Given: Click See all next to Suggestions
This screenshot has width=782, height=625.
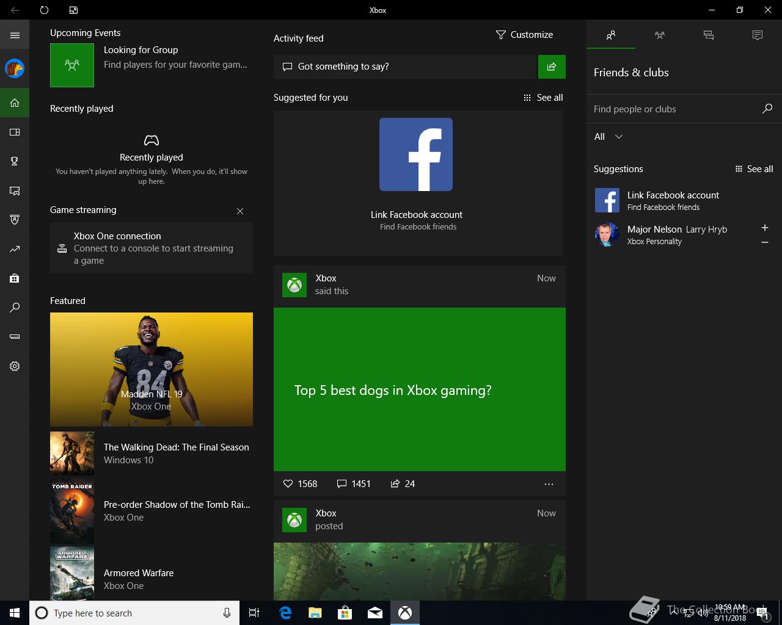Looking at the screenshot, I should pos(754,169).
